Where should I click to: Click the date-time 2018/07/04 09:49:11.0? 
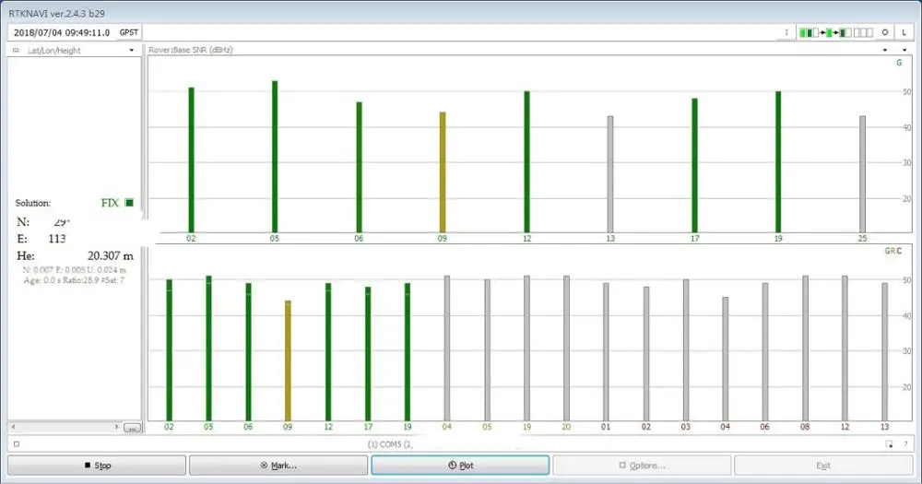pyautogui.click(x=62, y=33)
